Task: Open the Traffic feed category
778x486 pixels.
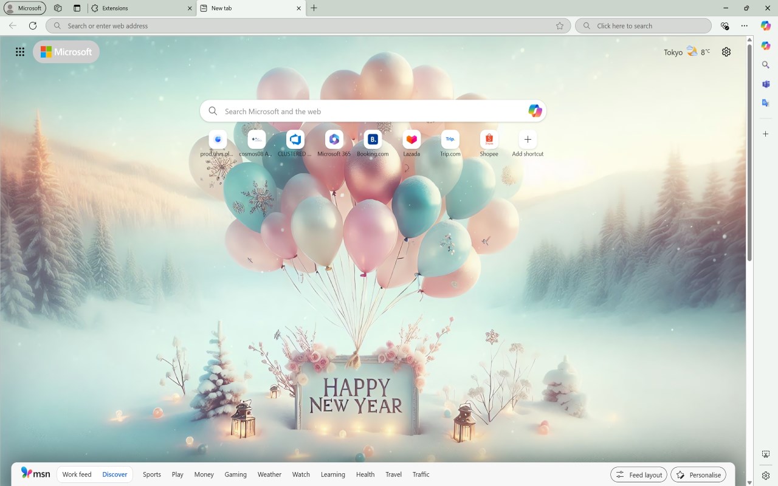Action: (x=421, y=474)
